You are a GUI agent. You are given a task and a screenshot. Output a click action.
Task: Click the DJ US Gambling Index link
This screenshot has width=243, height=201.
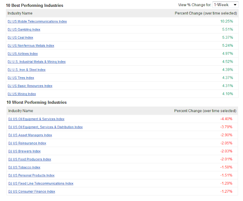24,30
